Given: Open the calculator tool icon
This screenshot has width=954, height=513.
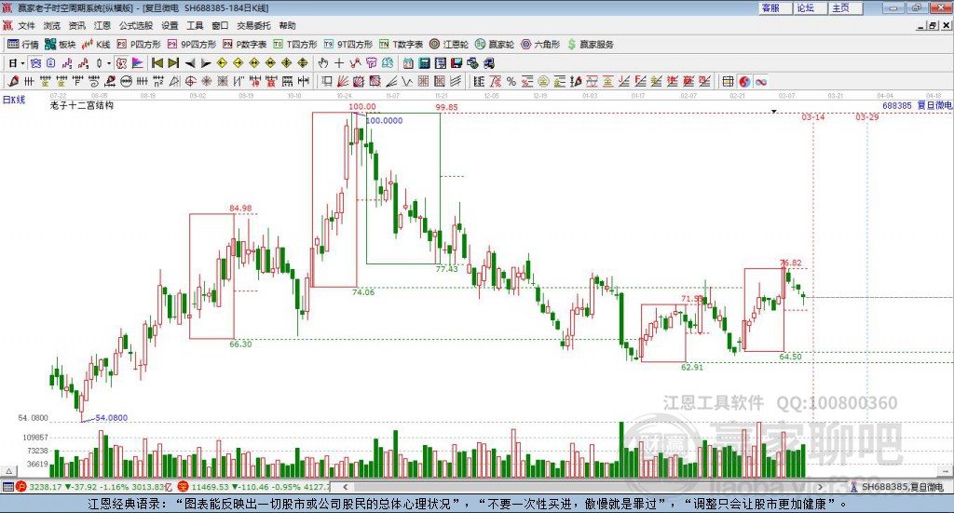Looking at the screenshot, I should pyautogui.click(x=424, y=63).
